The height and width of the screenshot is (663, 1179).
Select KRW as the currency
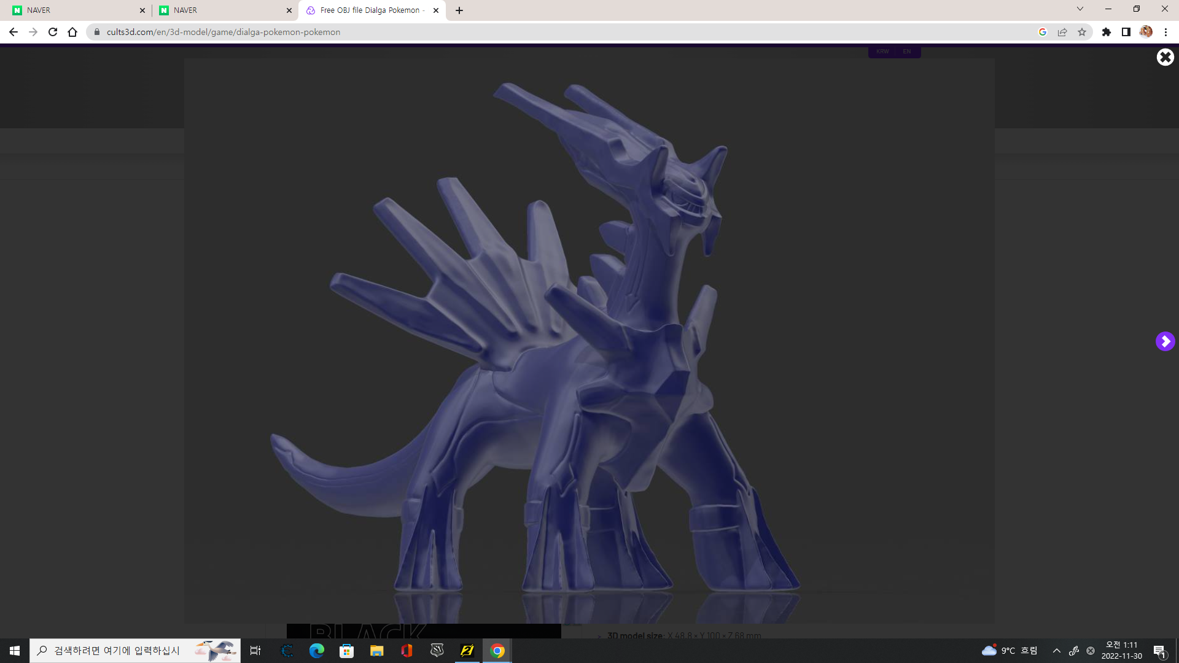pyautogui.click(x=882, y=52)
